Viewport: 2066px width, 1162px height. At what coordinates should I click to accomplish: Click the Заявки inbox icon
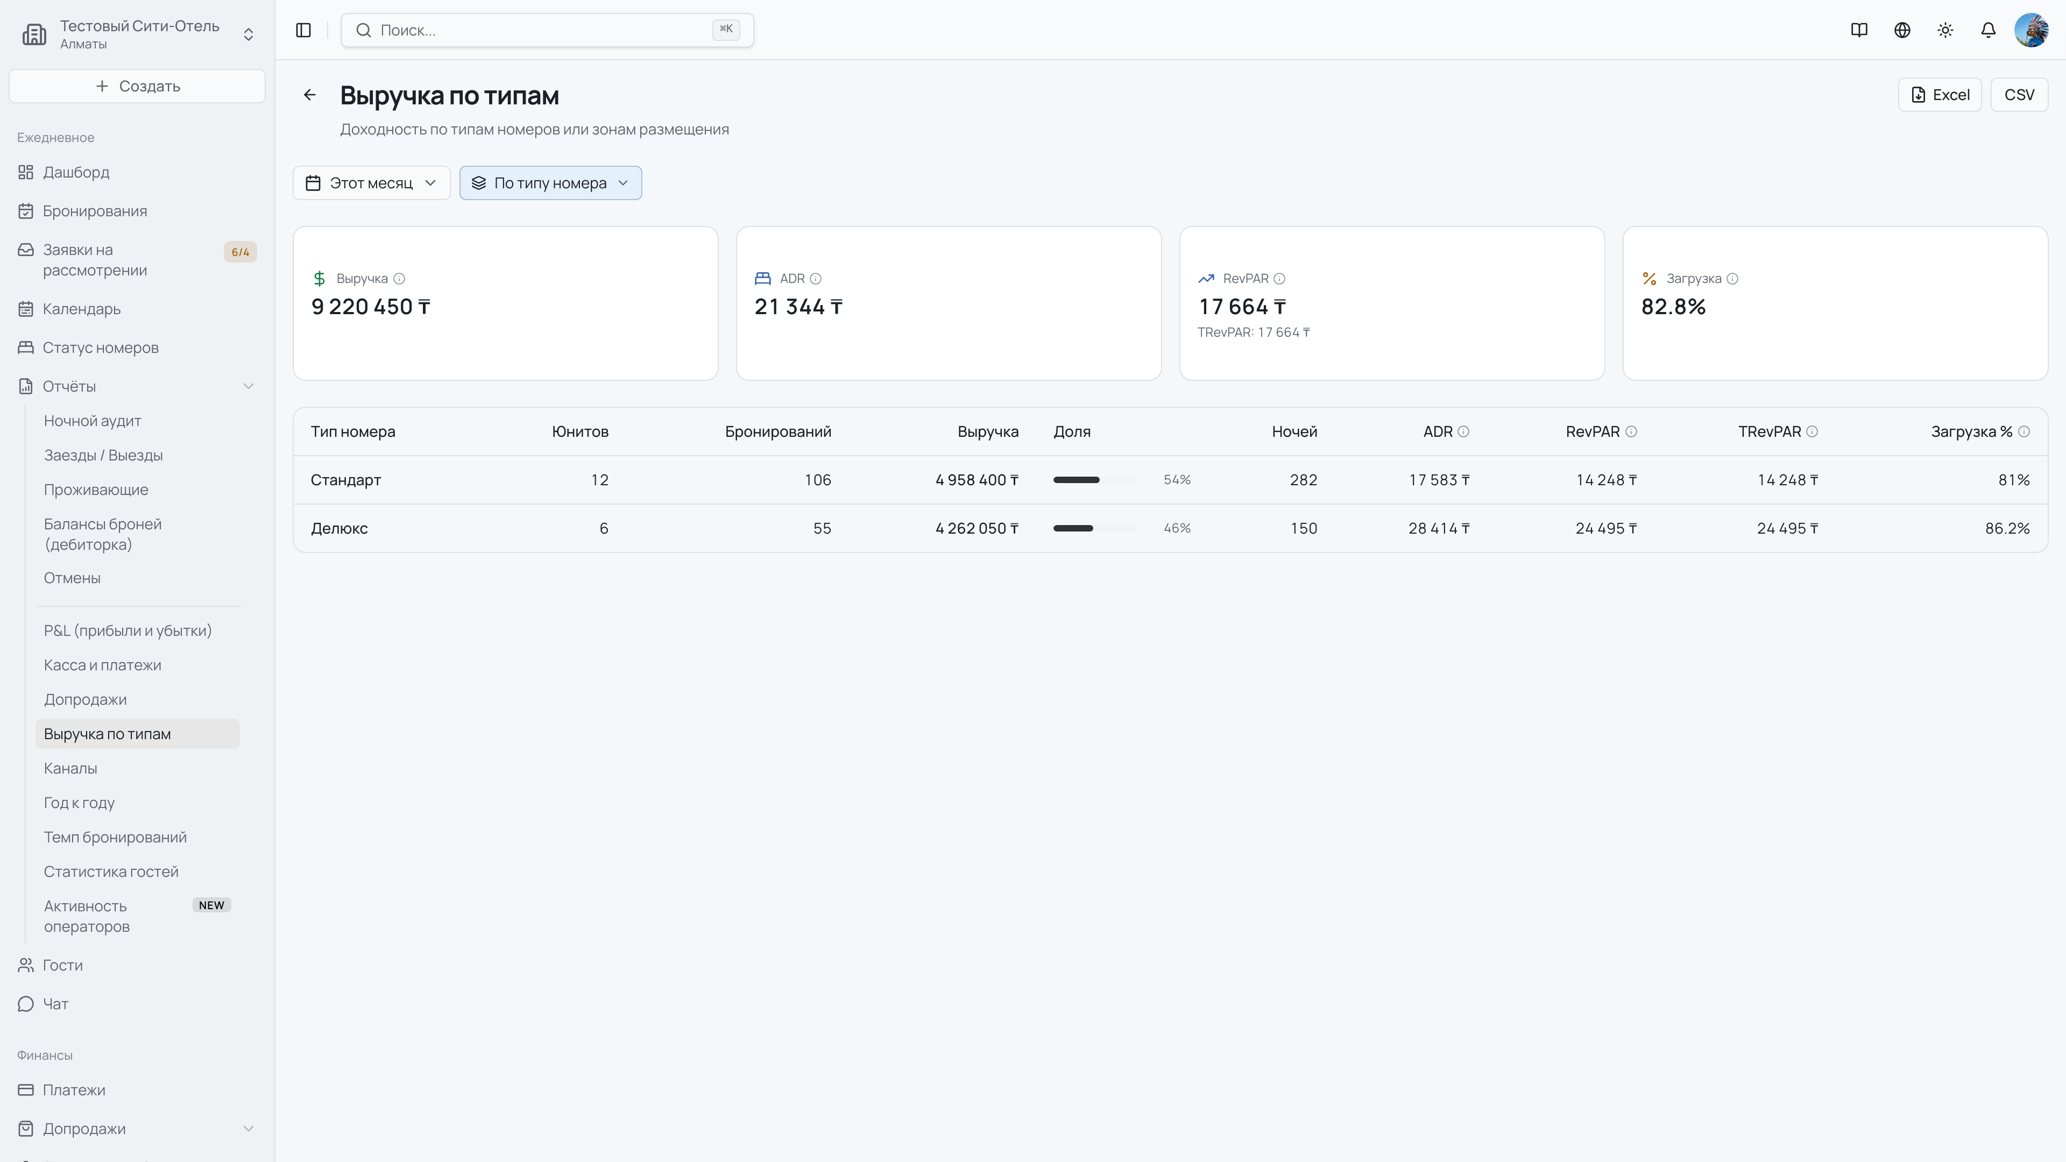[26, 250]
